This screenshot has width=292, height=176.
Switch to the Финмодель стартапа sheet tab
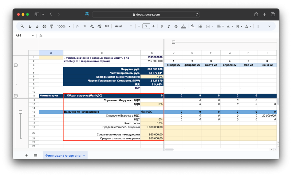click(x=63, y=155)
